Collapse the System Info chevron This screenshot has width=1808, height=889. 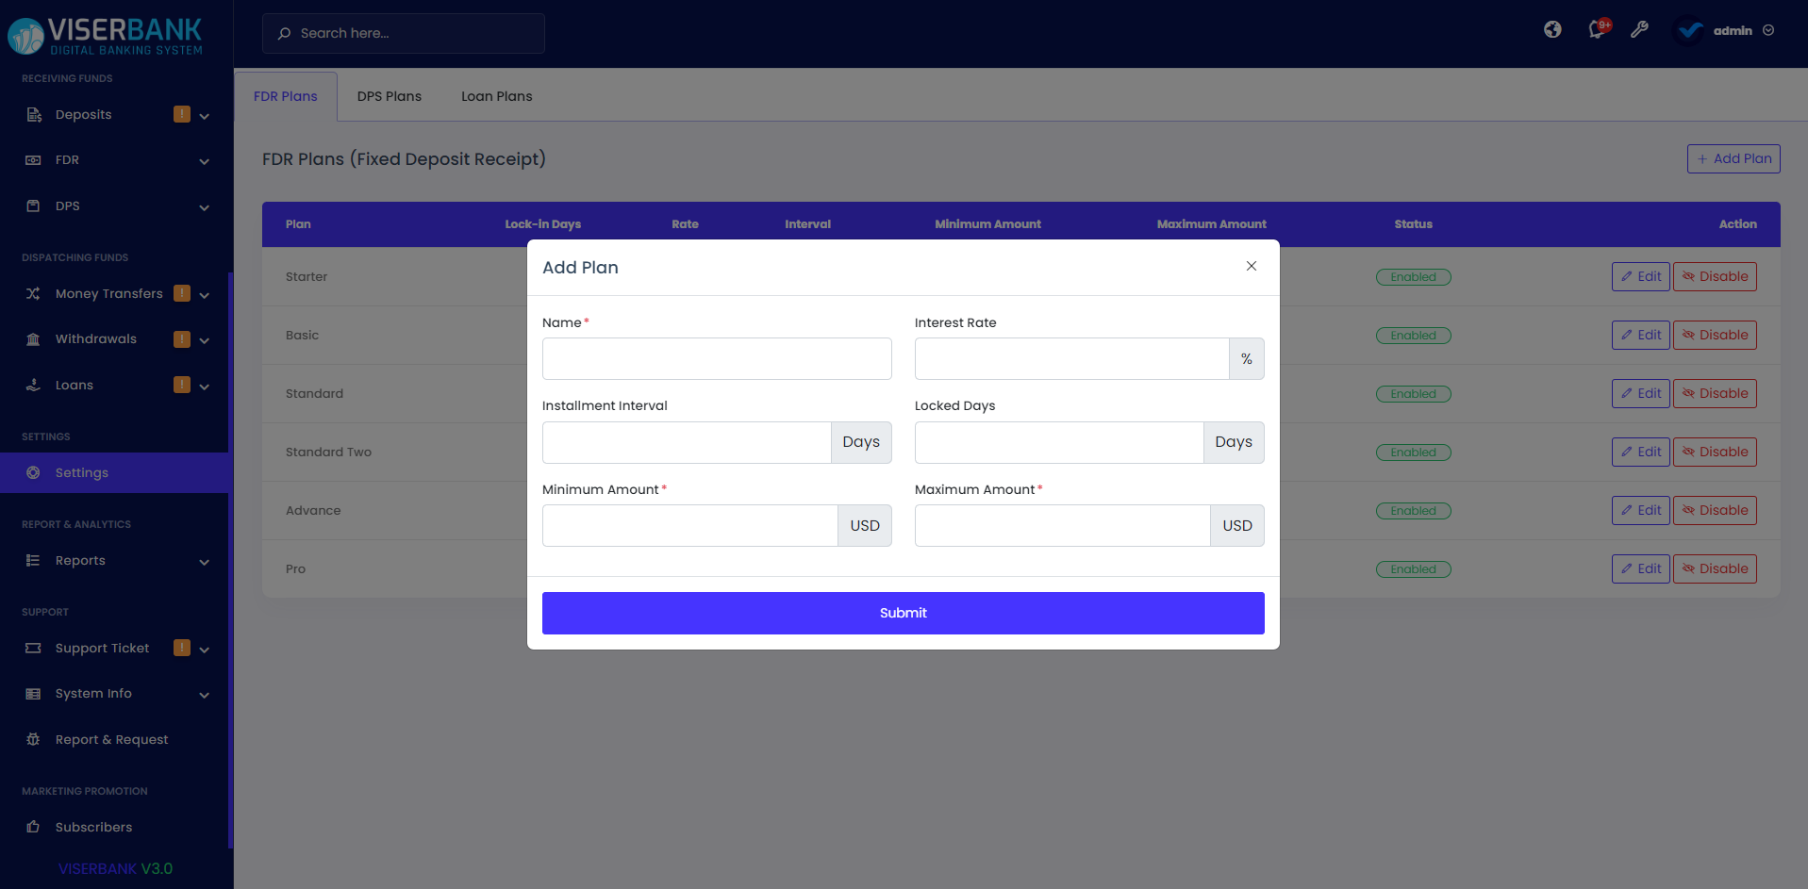tap(204, 694)
